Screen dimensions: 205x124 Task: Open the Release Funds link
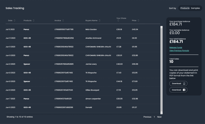click(176, 48)
